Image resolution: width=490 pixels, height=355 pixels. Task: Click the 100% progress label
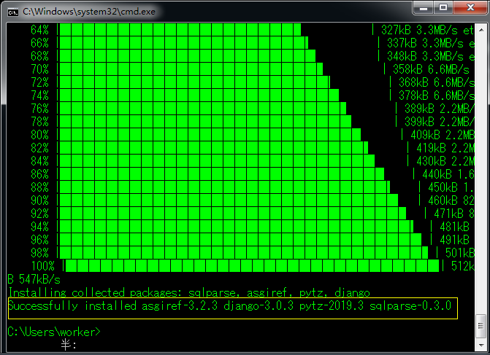coord(43,266)
